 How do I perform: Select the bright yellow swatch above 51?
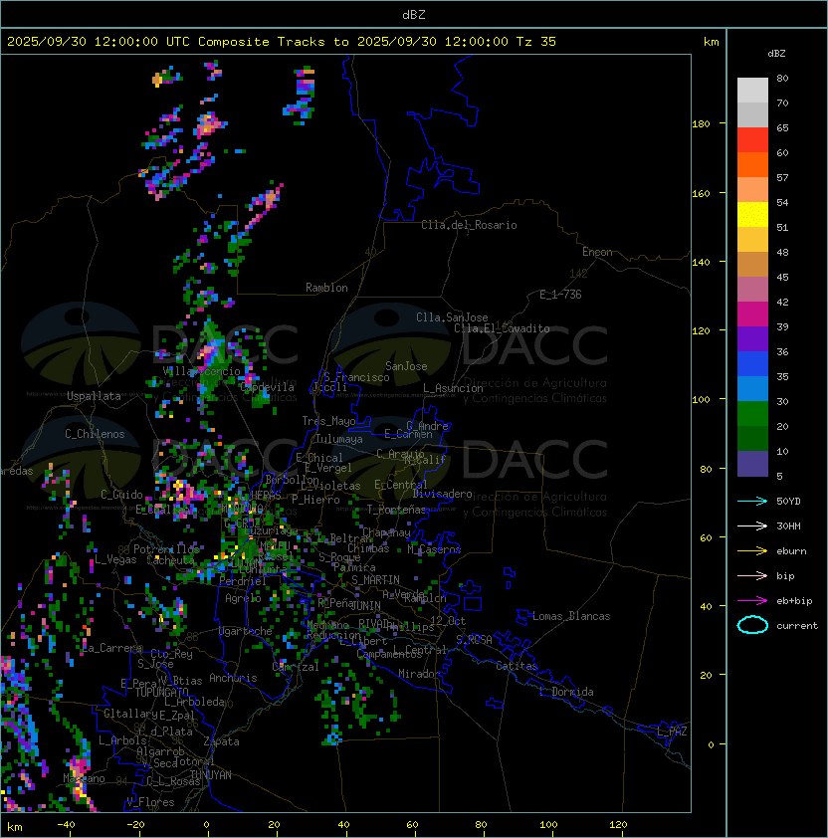[x=752, y=215]
